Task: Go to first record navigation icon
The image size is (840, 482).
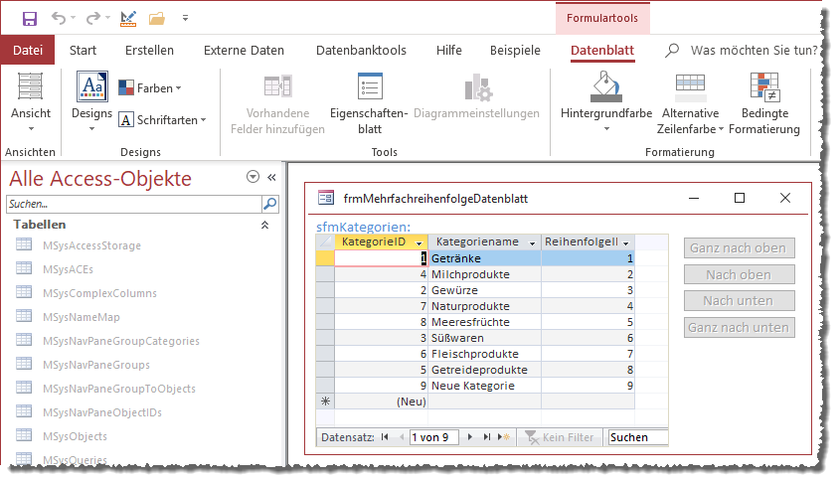Action: pyautogui.click(x=385, y=437)
